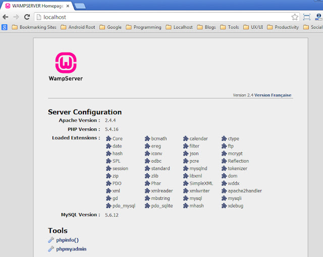Click the zlib extension name
Image resolution: width=323 pixels, height=257 pixels.
pos(155,176)
